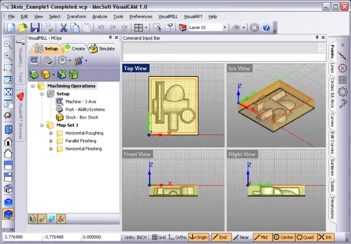Click the Zoom Extents icon
This screenshot has height=244, width=351.
(8, 92)
